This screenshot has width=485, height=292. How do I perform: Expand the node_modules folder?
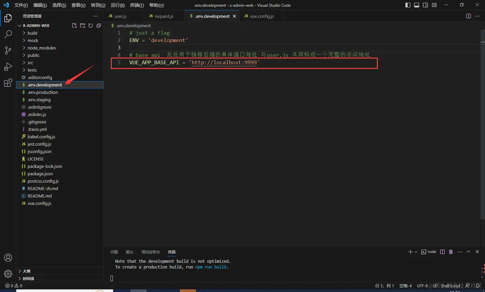(60, 48)
